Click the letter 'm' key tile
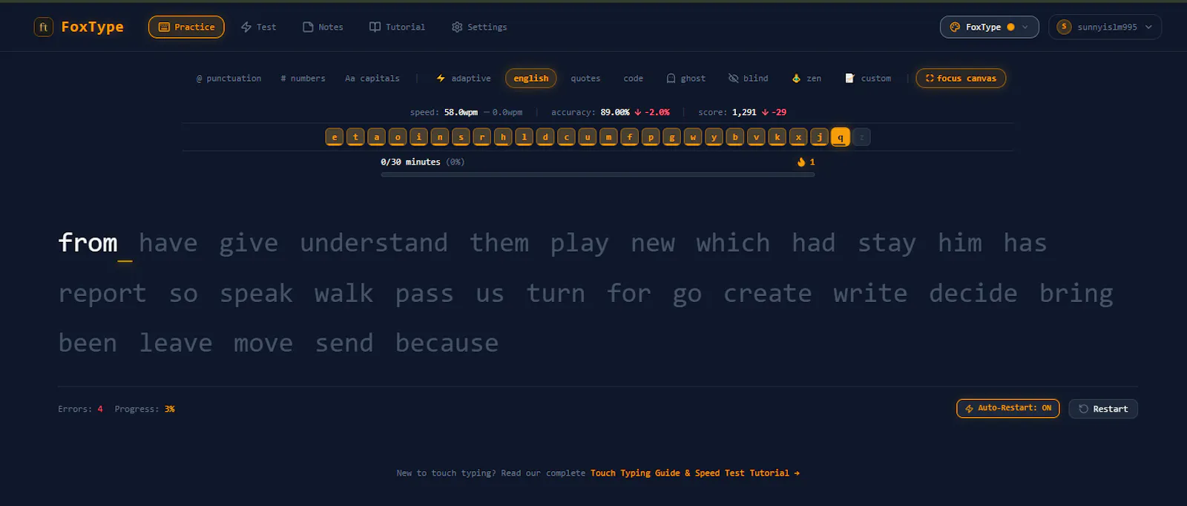The height and width of the screenshot is (506, 1187). tap(608, 137)
